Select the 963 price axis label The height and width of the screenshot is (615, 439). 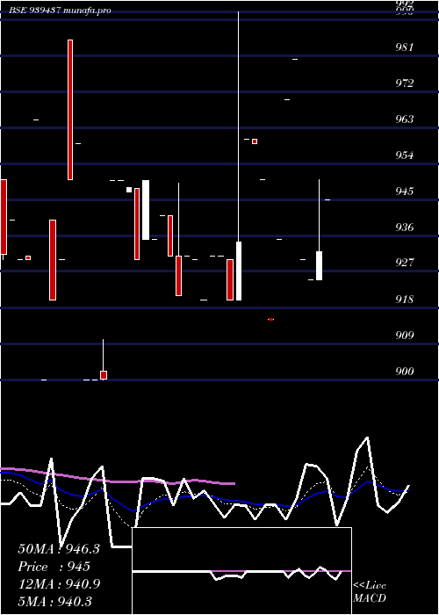click(404, 119)
